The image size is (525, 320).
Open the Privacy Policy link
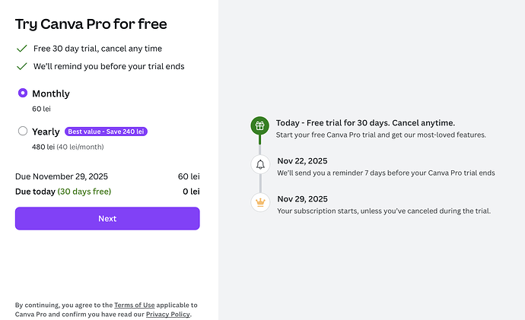(x=168, y=314)
